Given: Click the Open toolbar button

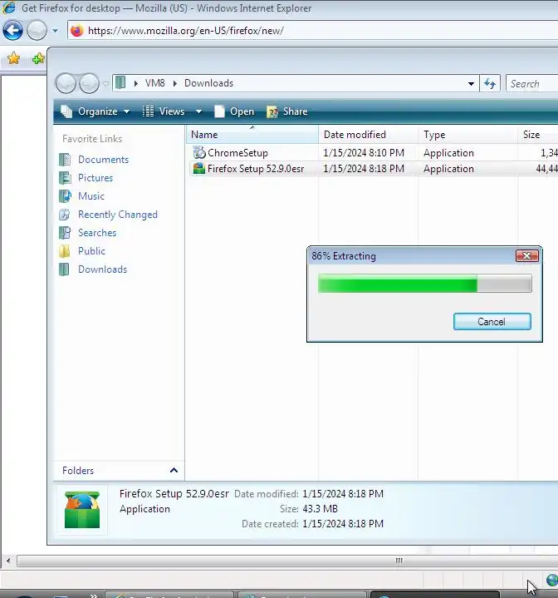Looking at the screenshot, I should 234,111.
